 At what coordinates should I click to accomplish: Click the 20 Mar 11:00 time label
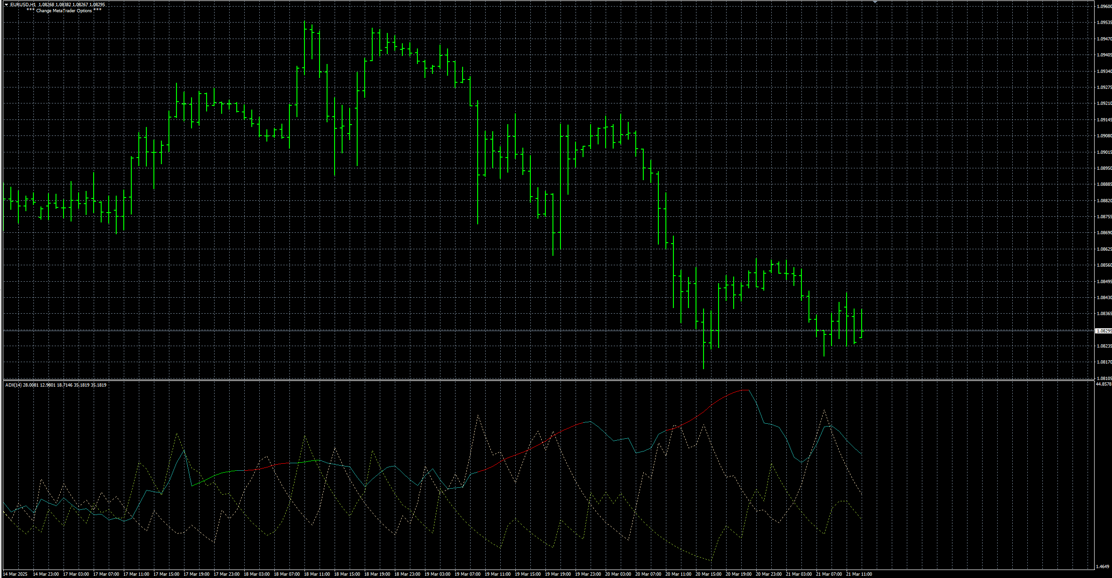pyautogui.click(x=678, y=574)
